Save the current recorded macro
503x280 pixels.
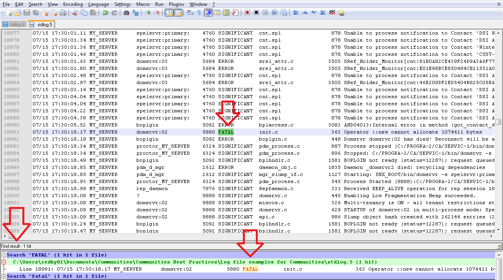[x=284, y=13]
